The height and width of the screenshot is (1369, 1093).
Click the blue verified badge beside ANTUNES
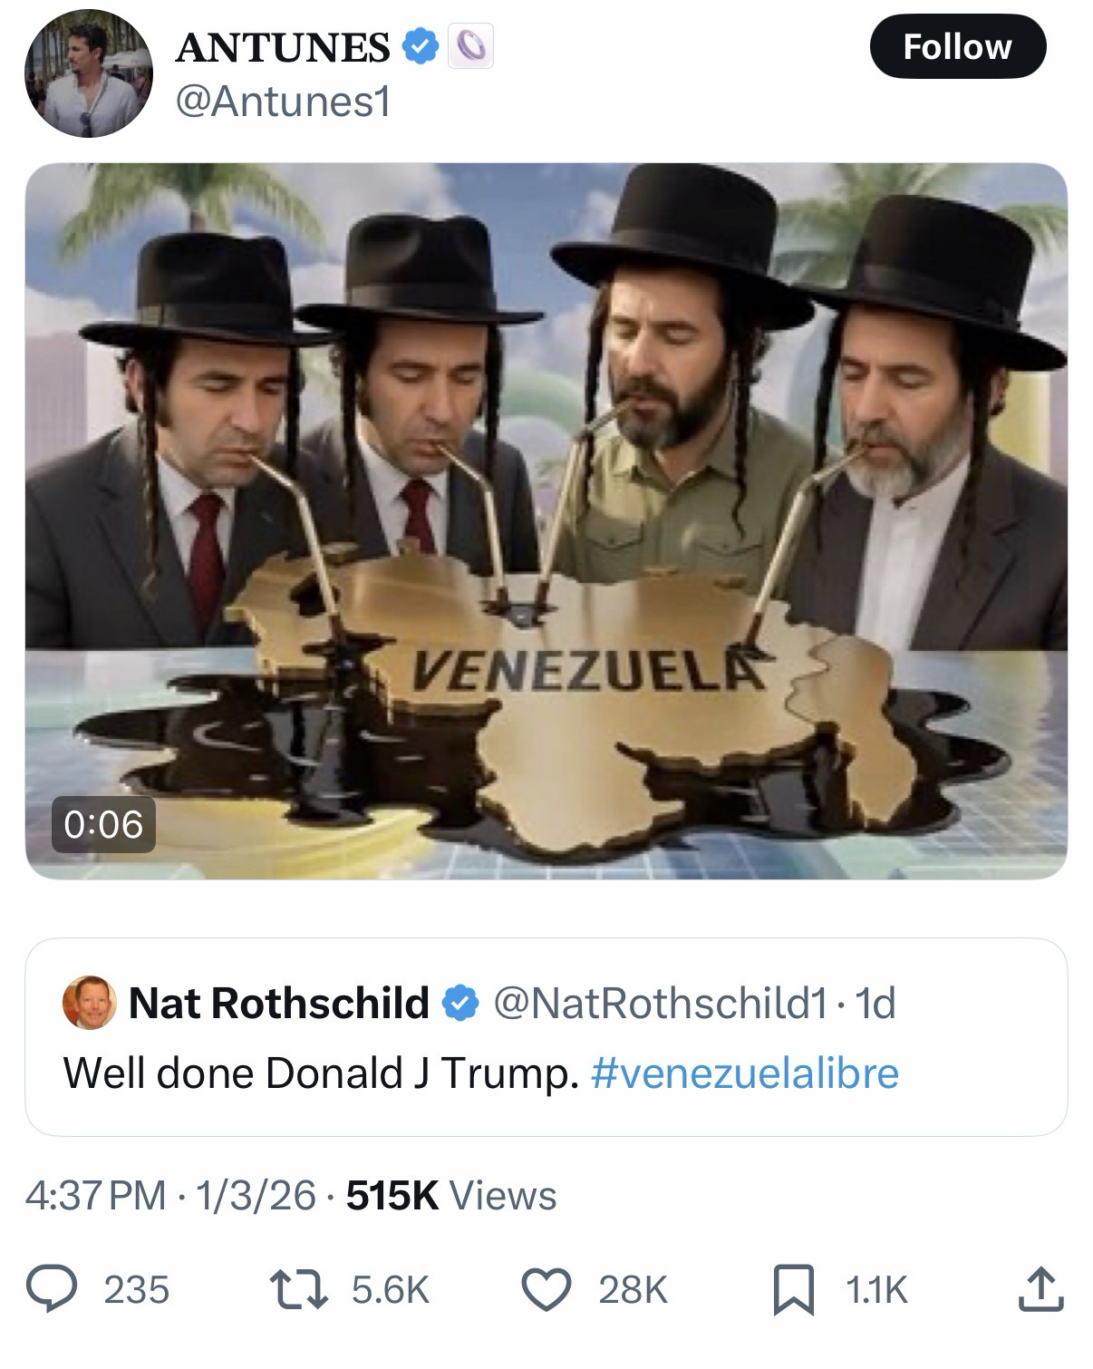(x=419, y=47)
